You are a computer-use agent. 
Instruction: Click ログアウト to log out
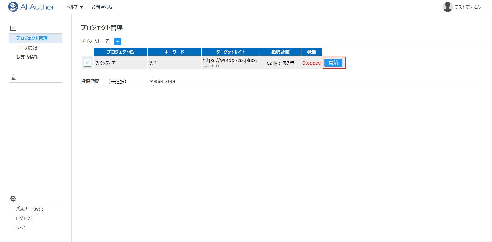(x=25, y=218)
